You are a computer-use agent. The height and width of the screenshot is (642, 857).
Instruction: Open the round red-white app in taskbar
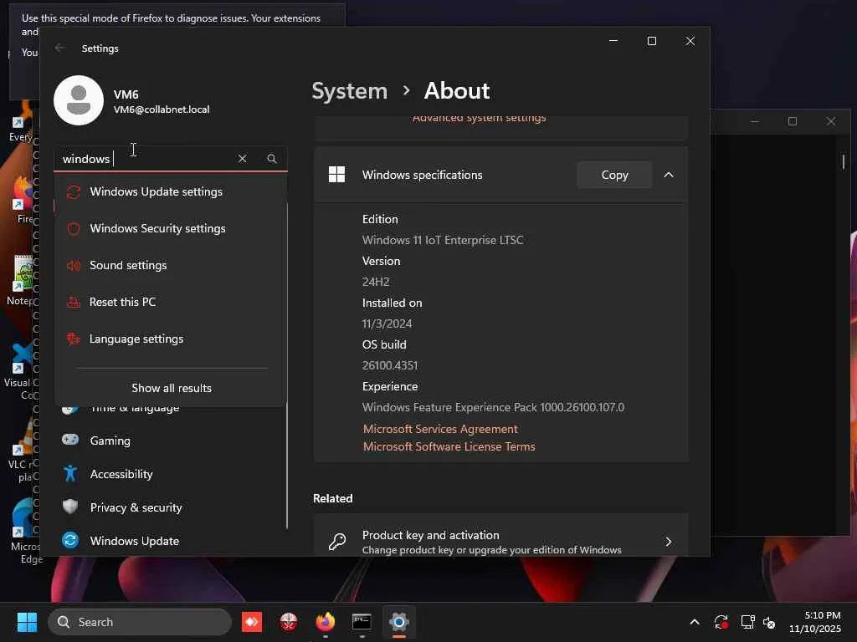pyautogui.click(x=289, y=622)
